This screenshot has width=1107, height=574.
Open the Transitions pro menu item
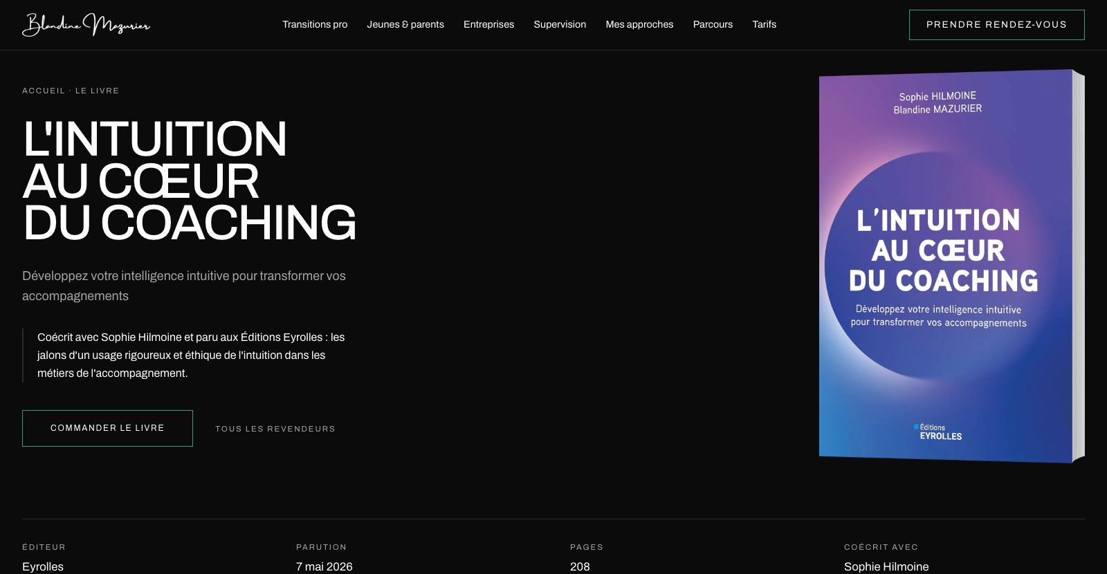(315, 24)
